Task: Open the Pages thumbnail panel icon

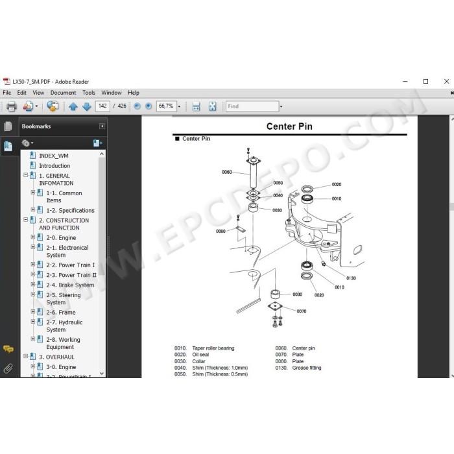Action: [x=8, y=126]
